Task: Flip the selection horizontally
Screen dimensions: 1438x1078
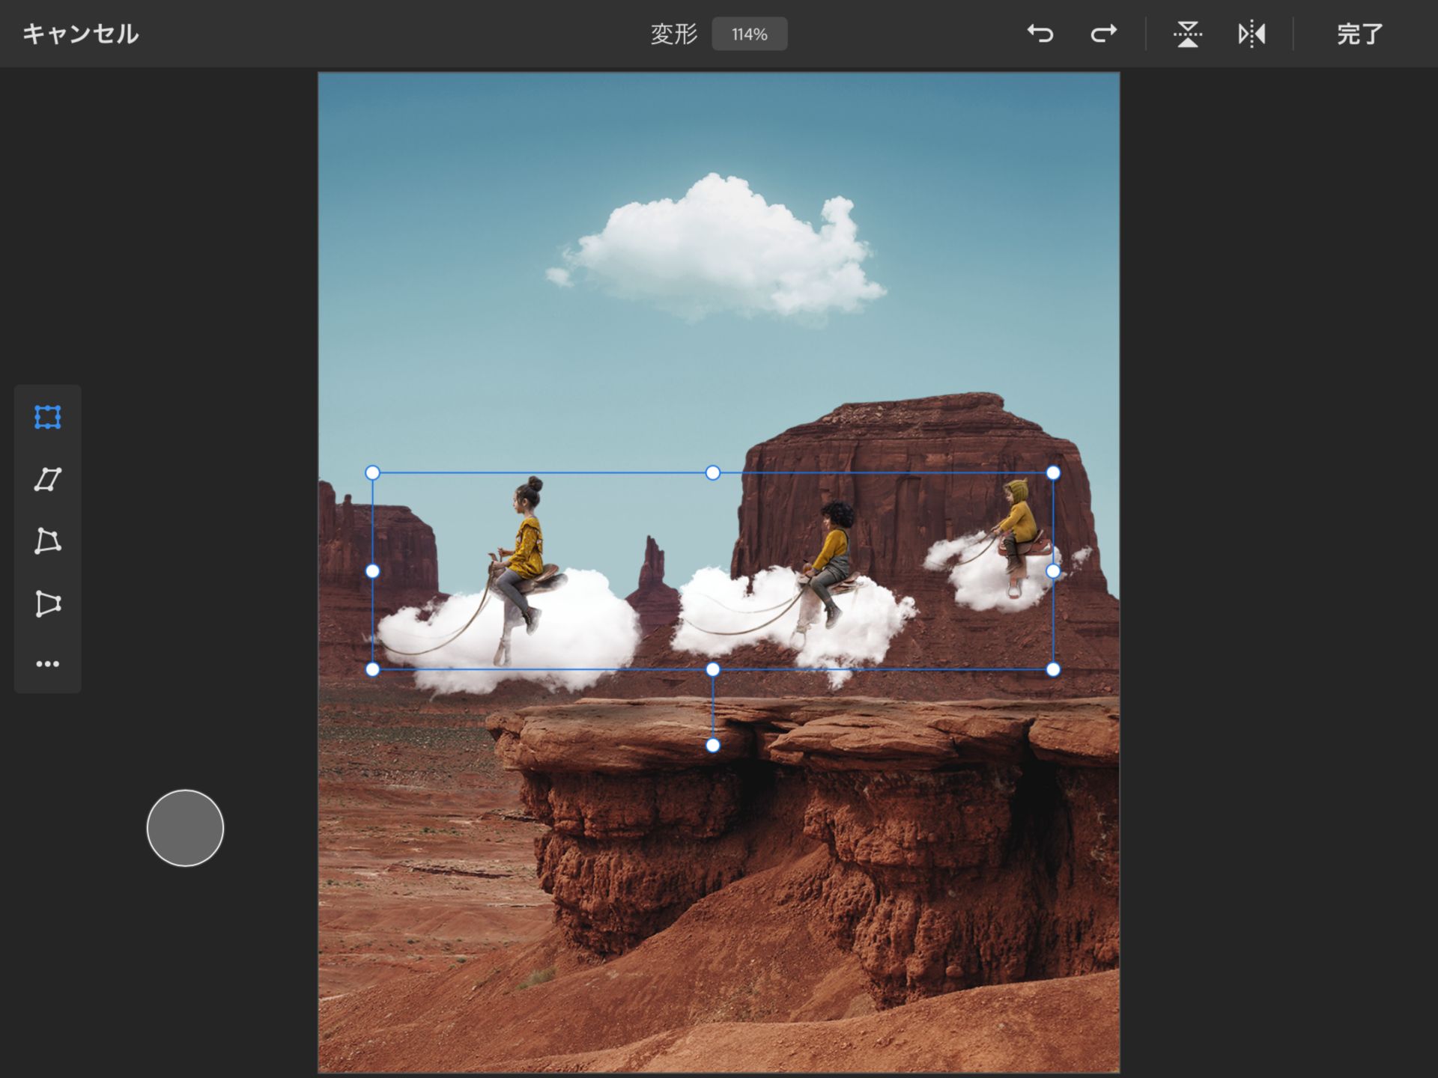Action: [1252, 34]
